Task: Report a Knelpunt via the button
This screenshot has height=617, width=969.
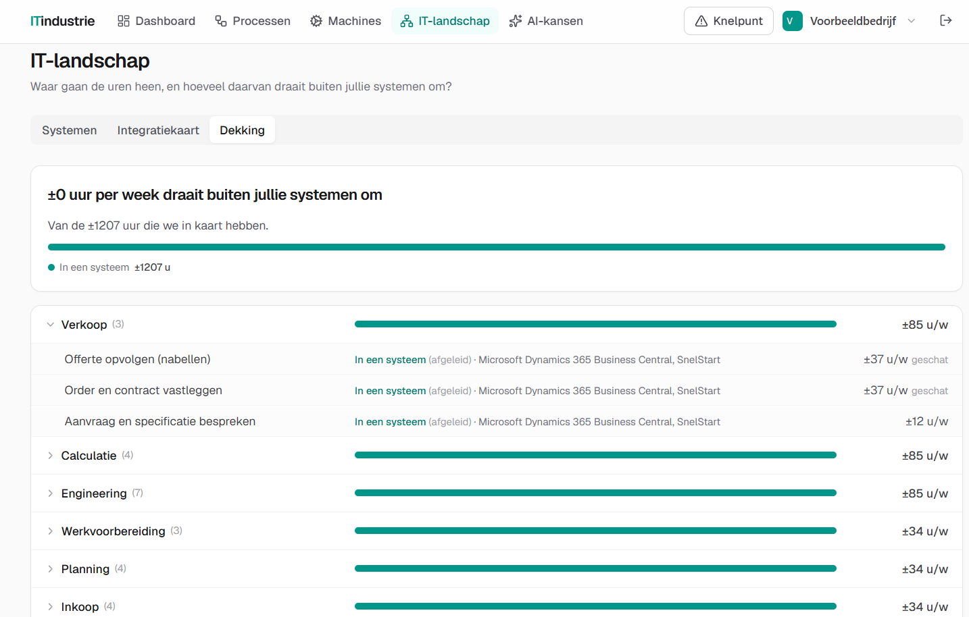Action: (728, 21)
